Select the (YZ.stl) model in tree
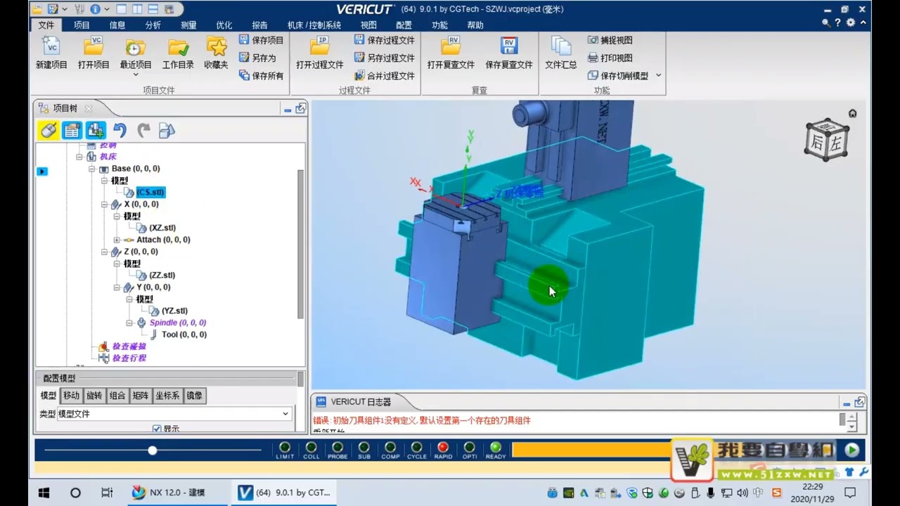This screenshot has height=506, width=900. click(x=174, y=311)
